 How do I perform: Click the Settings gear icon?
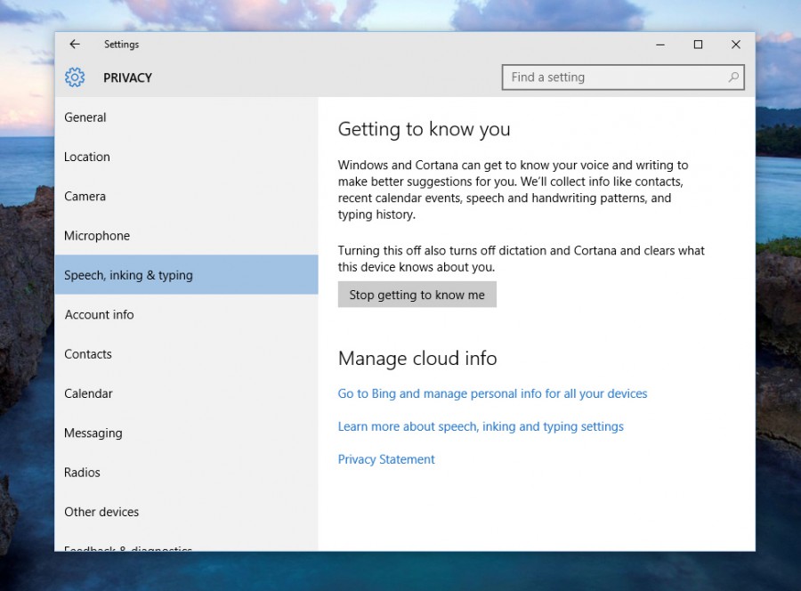[75, 77]
